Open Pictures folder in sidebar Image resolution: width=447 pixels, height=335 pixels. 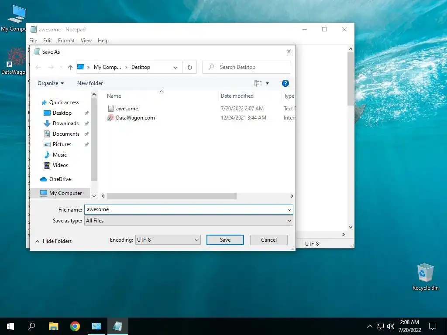[x=62, y=144]
